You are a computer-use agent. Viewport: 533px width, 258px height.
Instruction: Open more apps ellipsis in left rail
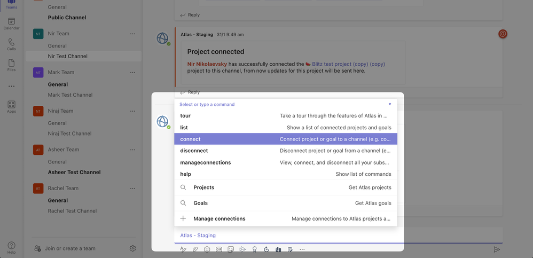tap(12, 87)
